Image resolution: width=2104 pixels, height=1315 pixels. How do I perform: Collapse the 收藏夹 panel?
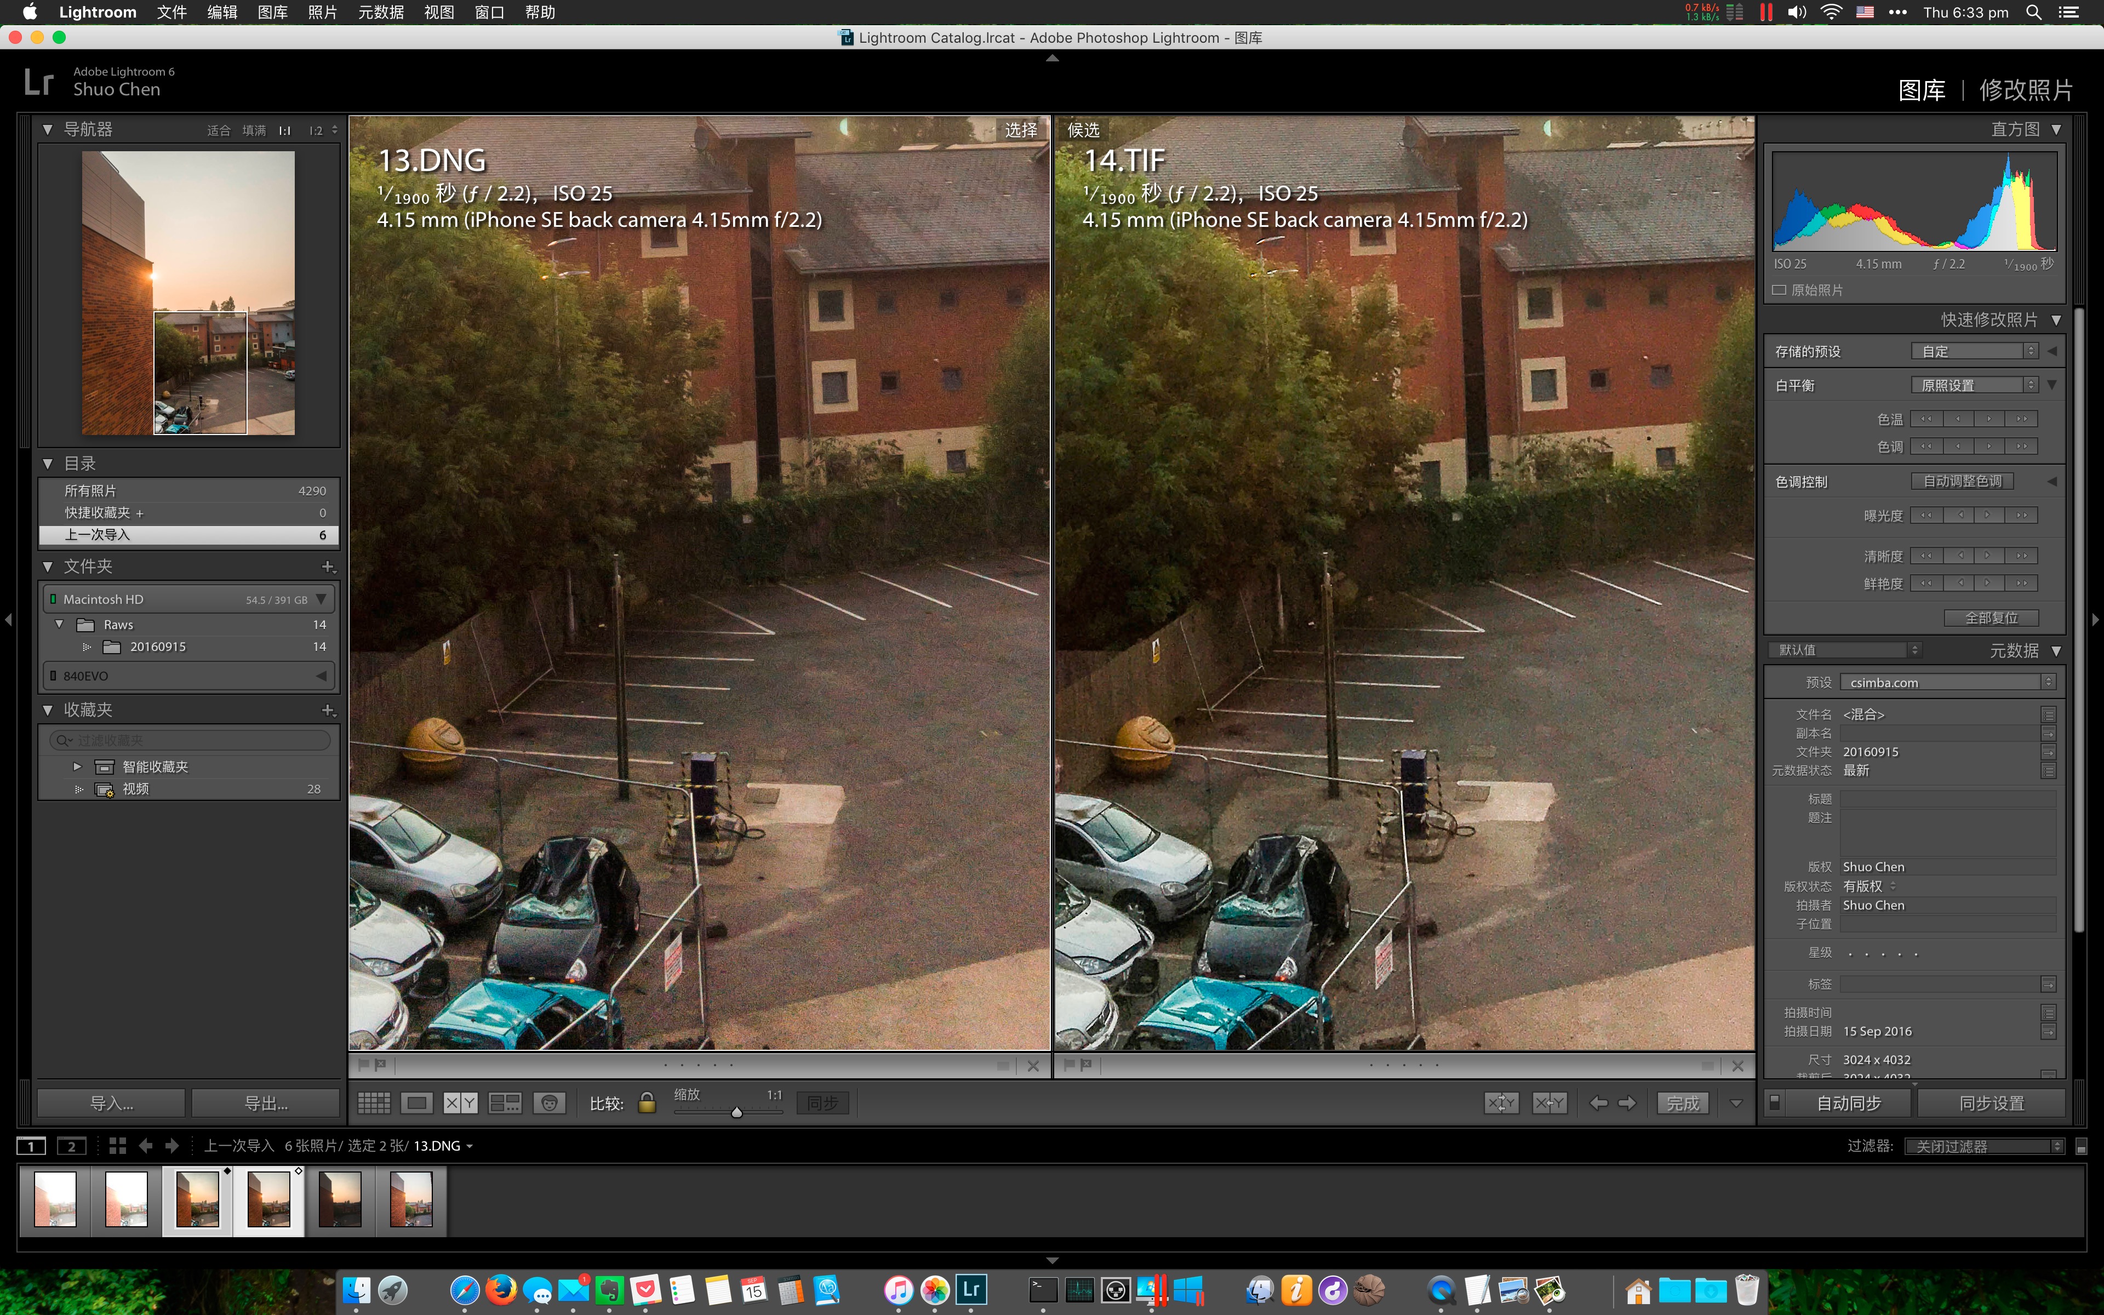[x=48, y=710]
